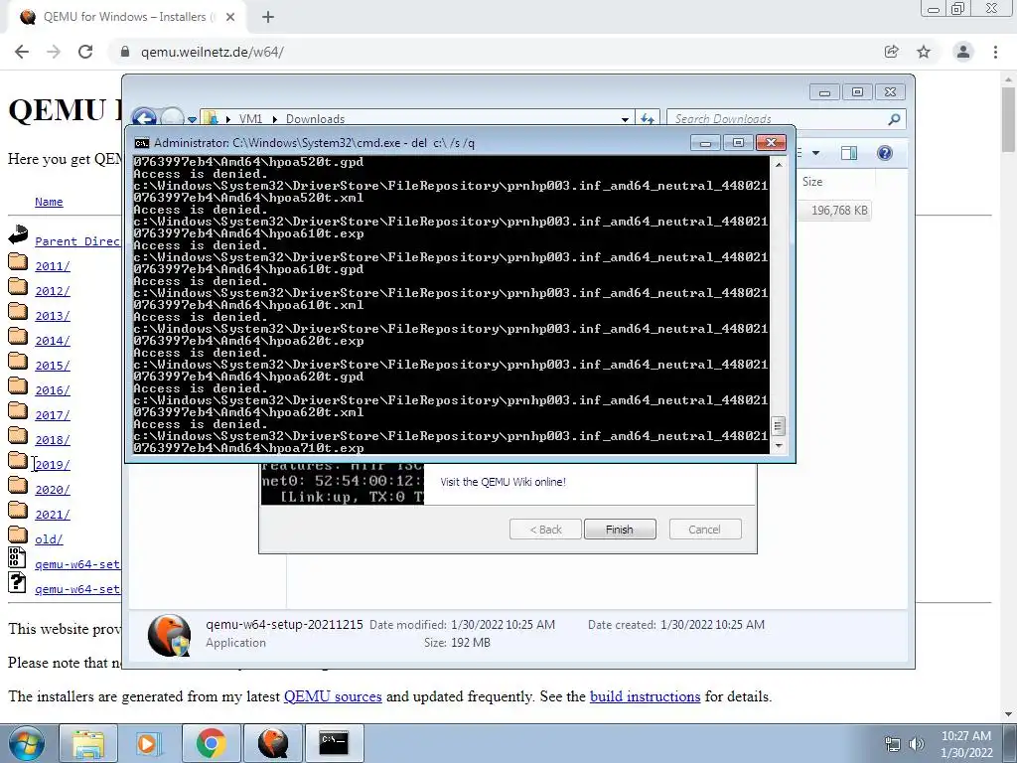Viewport: 1017px width, 763px height.
Task: Open the 2014/ folder link
Action: point(53,341)
